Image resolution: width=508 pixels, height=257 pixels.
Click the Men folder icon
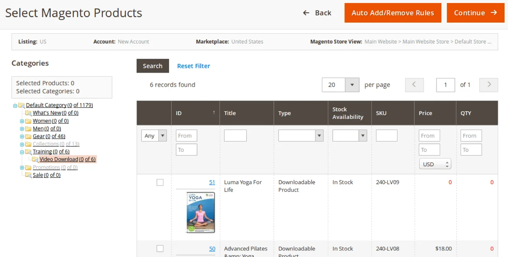[28, 129]
